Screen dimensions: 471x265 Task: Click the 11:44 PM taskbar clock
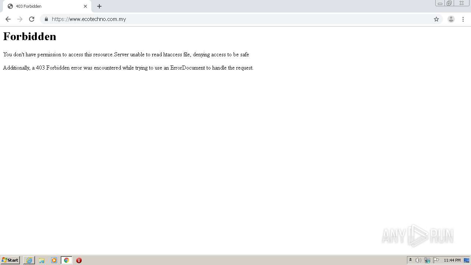pos(452,260)
